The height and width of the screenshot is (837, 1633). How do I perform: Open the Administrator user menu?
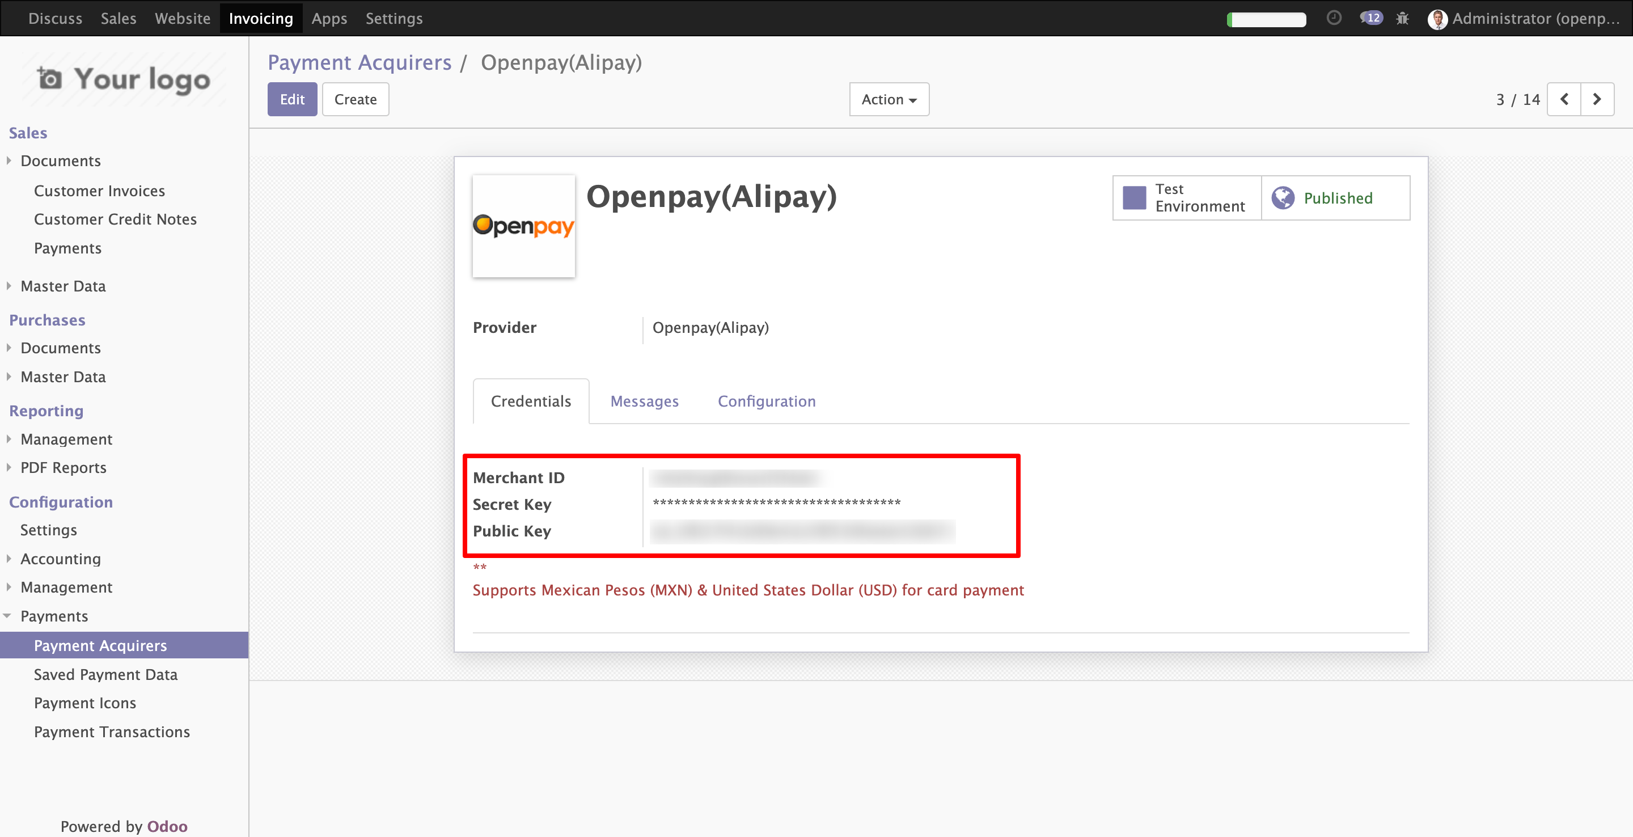click(x=1524, y=18)
